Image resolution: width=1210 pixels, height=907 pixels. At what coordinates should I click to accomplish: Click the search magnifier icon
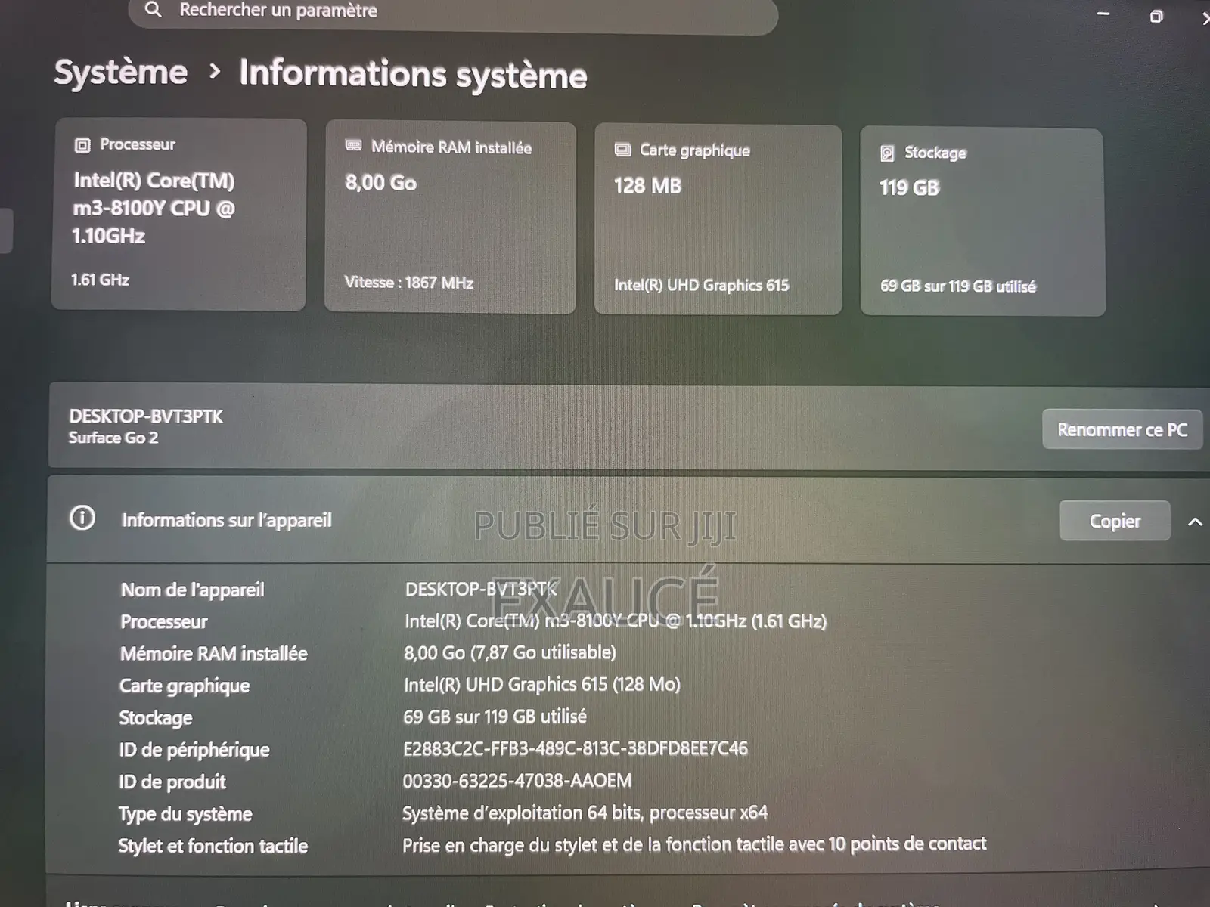(x=154, y=10)
